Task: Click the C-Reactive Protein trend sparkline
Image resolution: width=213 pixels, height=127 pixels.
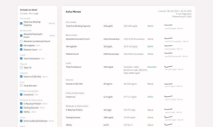Action: click(x=168, y=109)
